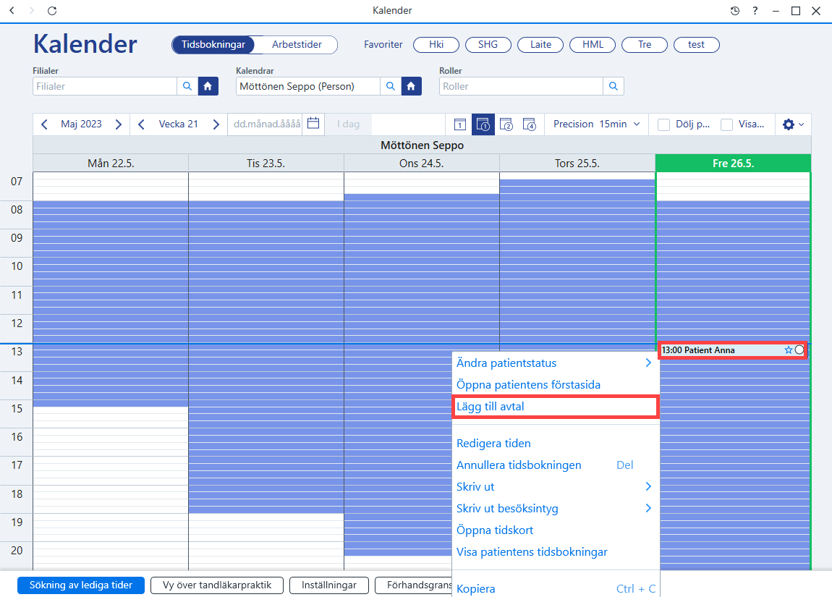This screenshot has height=597, width=832.
Task: Select the four-week view icon
Action: point(530,124)
